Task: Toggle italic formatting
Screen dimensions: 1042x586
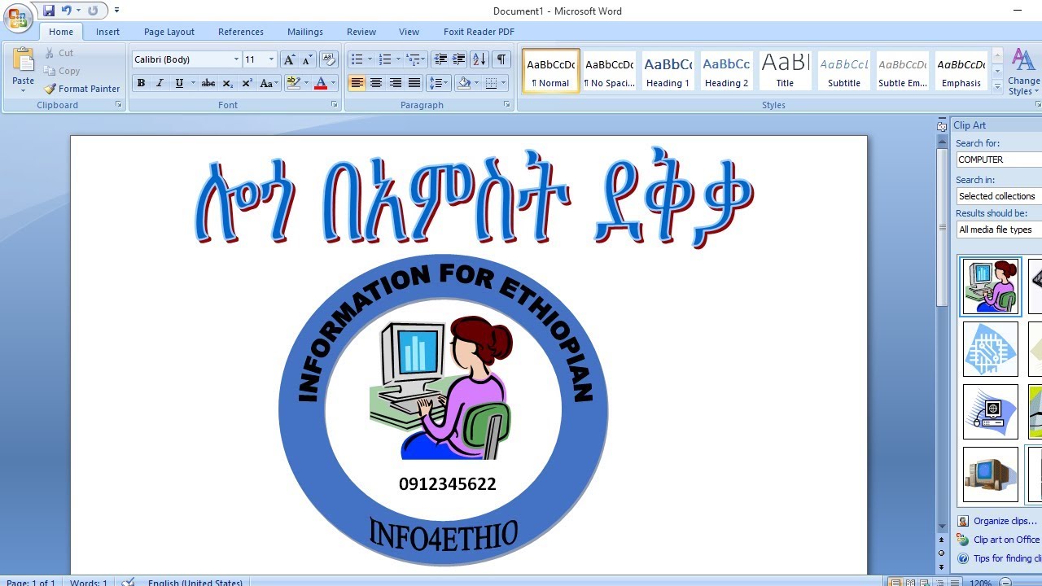Action: pyautogui.click(x=160, y=83)
